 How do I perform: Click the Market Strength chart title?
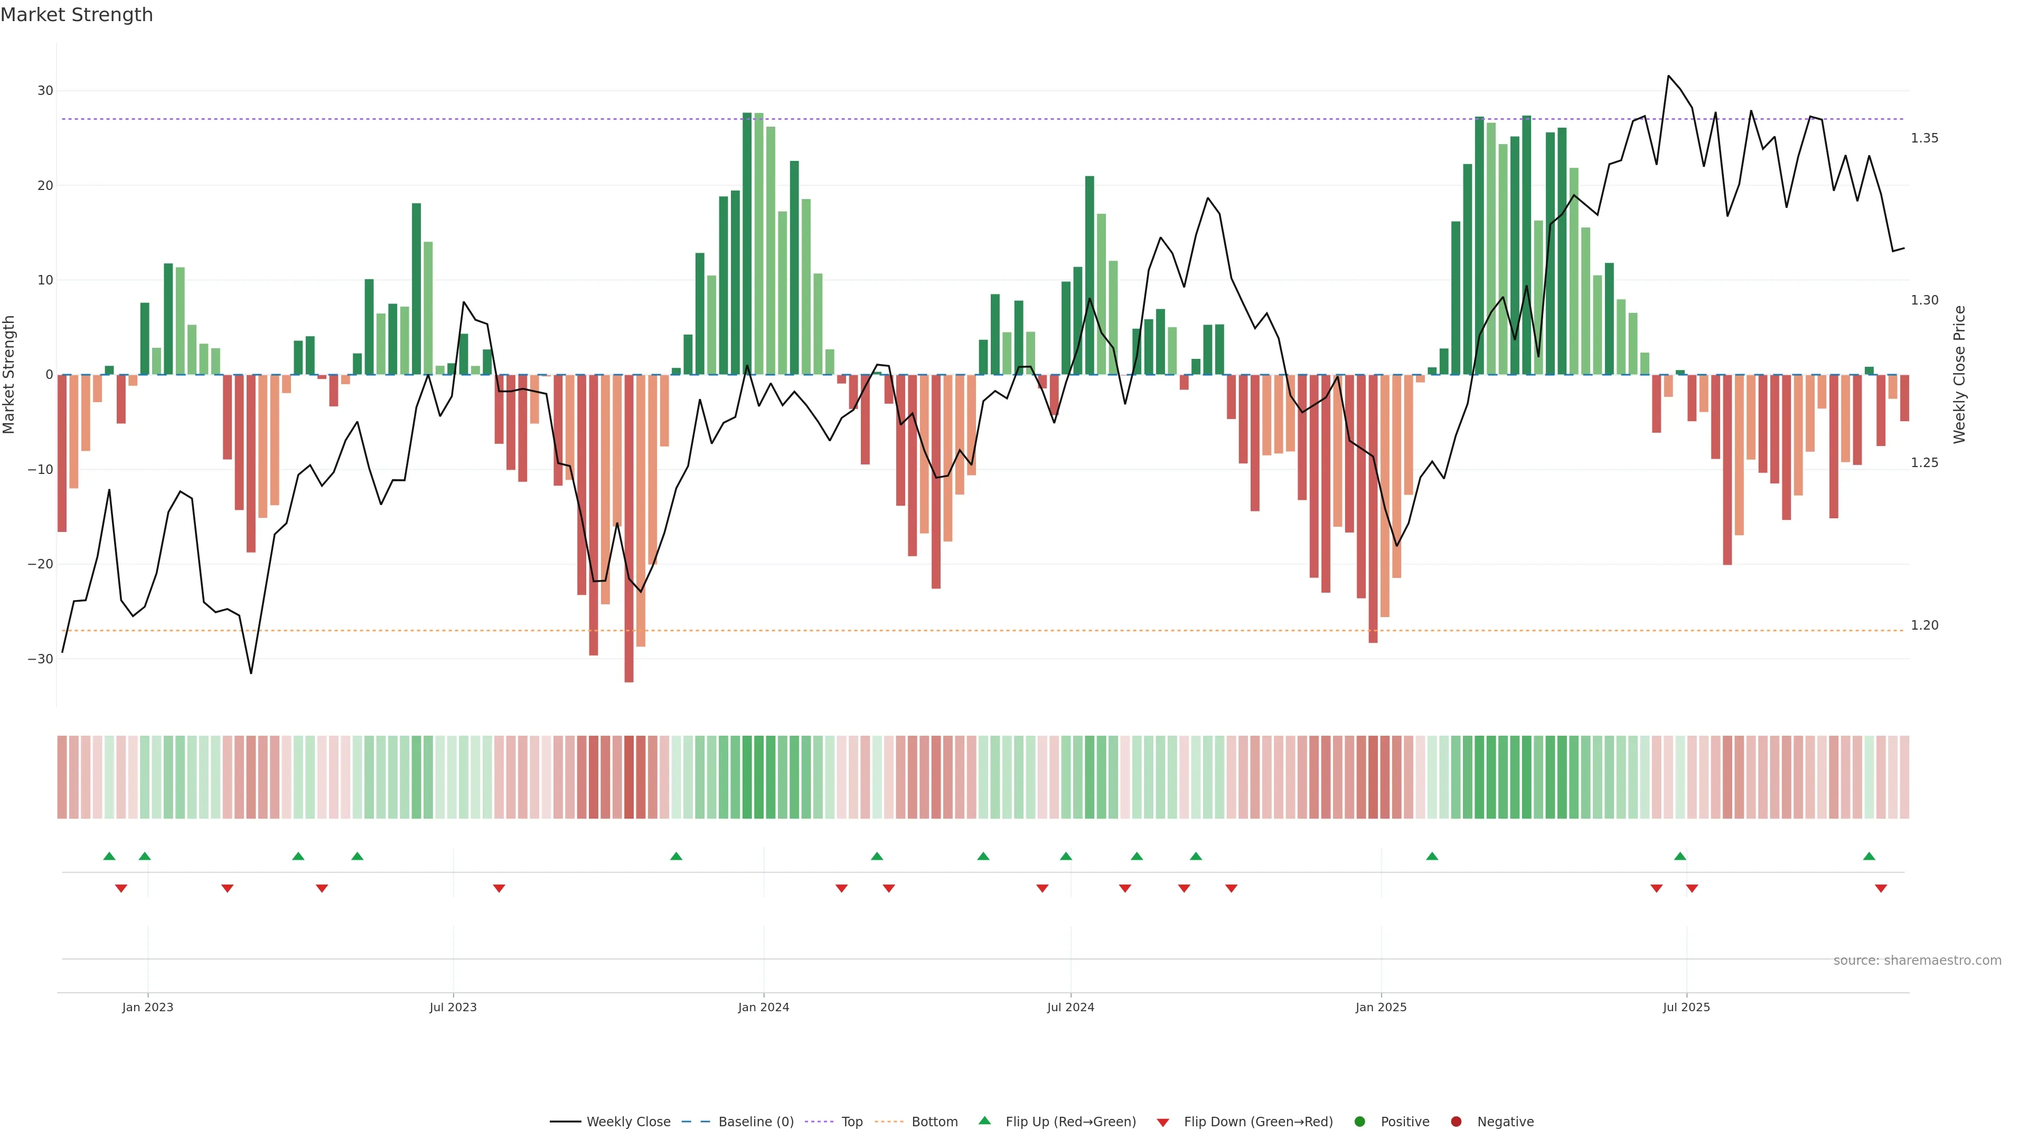coord(77,15)
